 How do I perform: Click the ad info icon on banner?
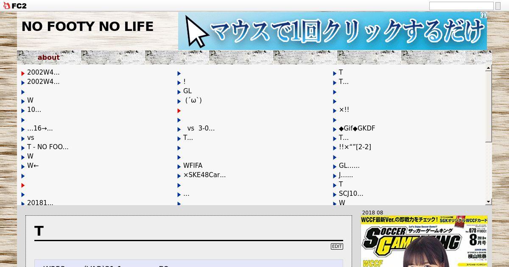[484, 15]
